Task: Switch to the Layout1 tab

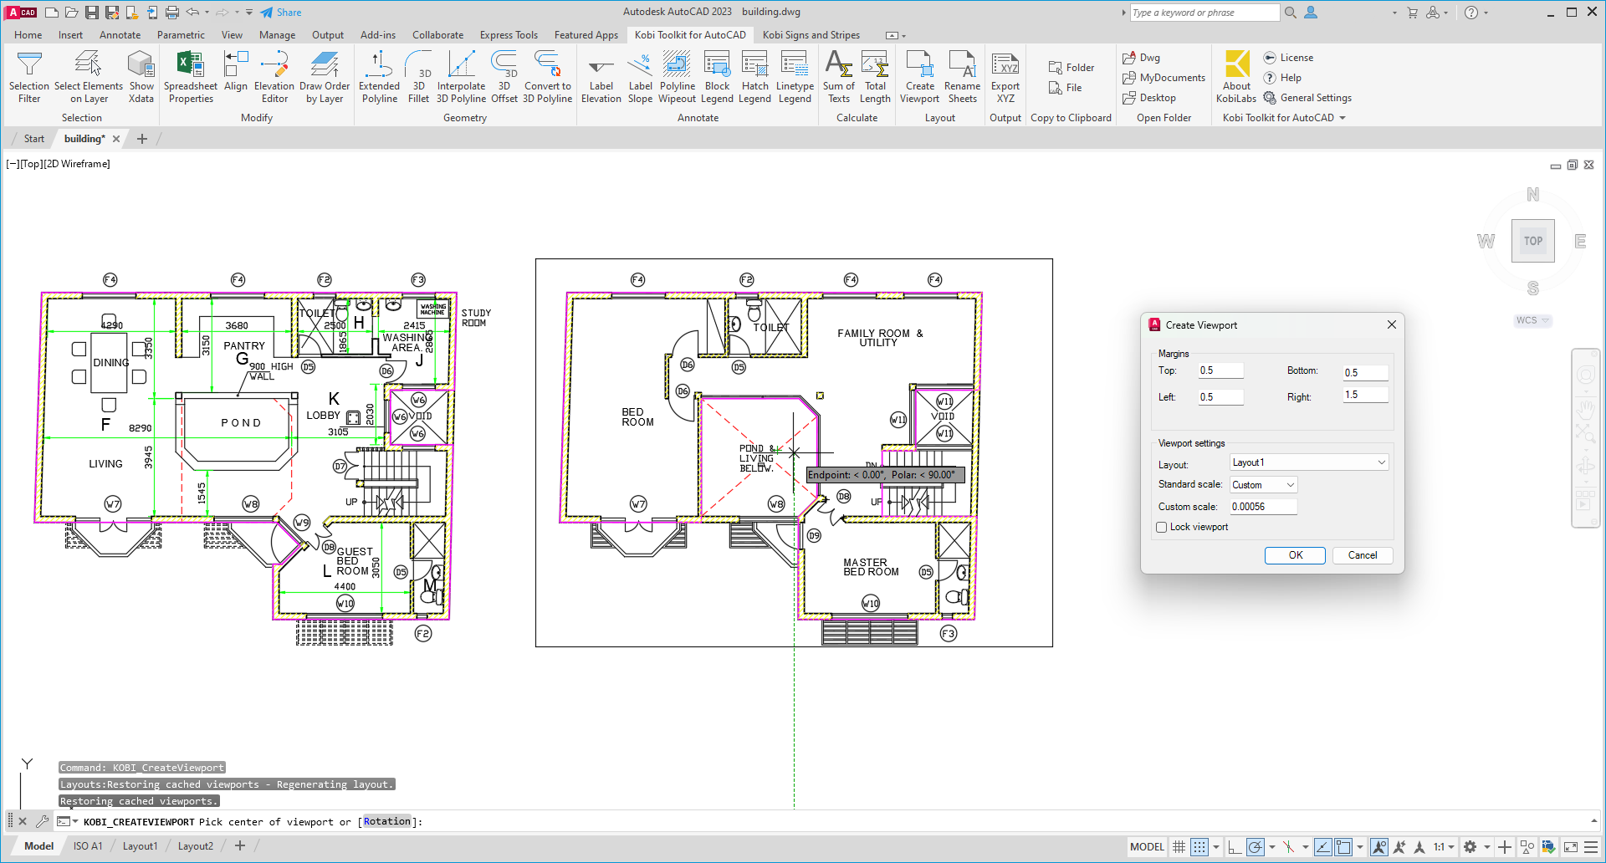Action: [x=140, y=846]
